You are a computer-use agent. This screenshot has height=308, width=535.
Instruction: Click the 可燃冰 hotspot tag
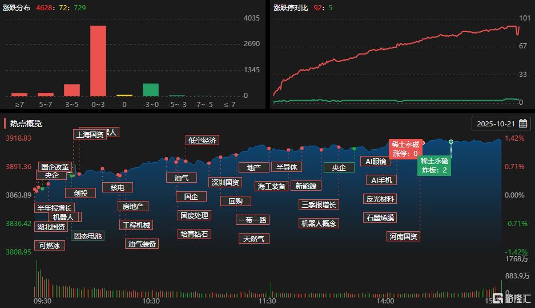[49, 246]
